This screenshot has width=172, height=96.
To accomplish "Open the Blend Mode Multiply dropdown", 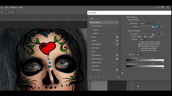I will [147, 23].
